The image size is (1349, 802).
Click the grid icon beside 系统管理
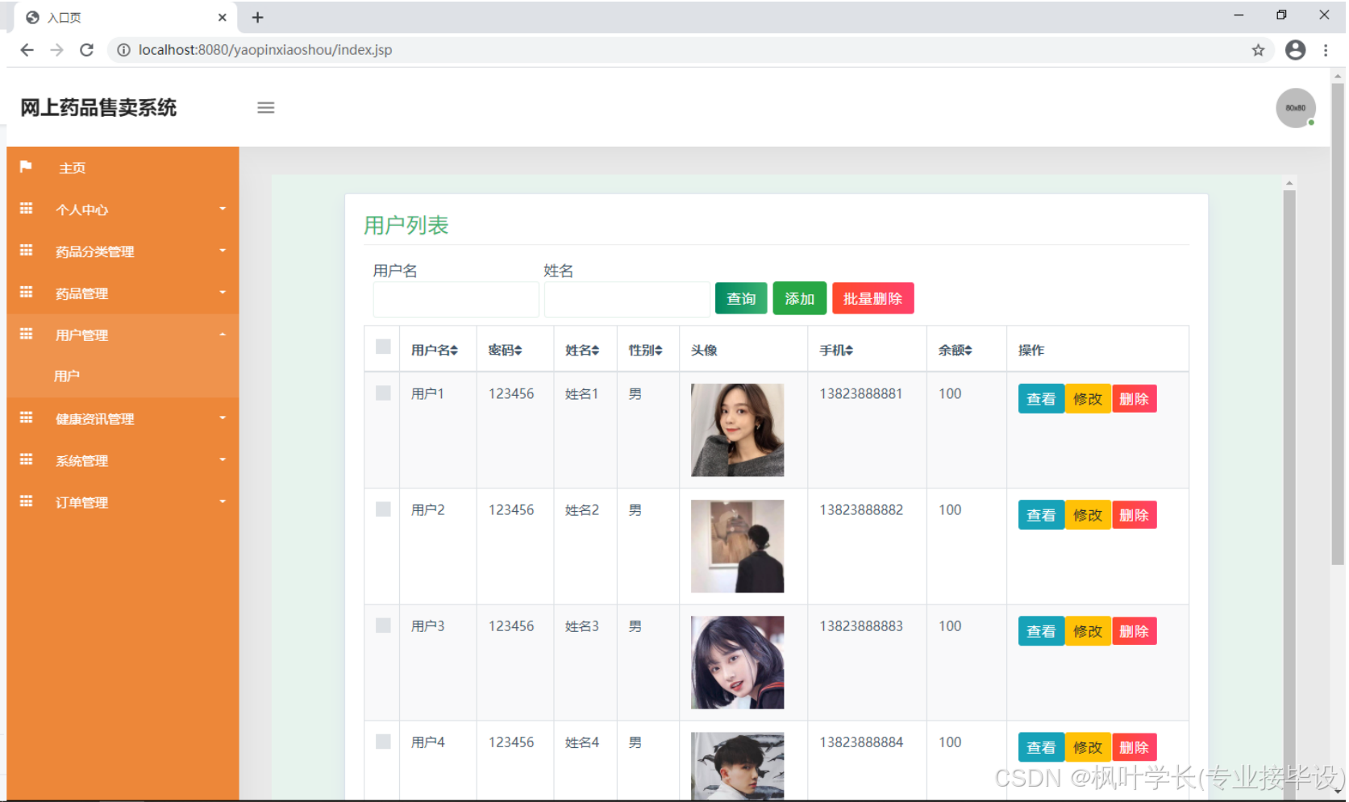(x=26, y=459)
